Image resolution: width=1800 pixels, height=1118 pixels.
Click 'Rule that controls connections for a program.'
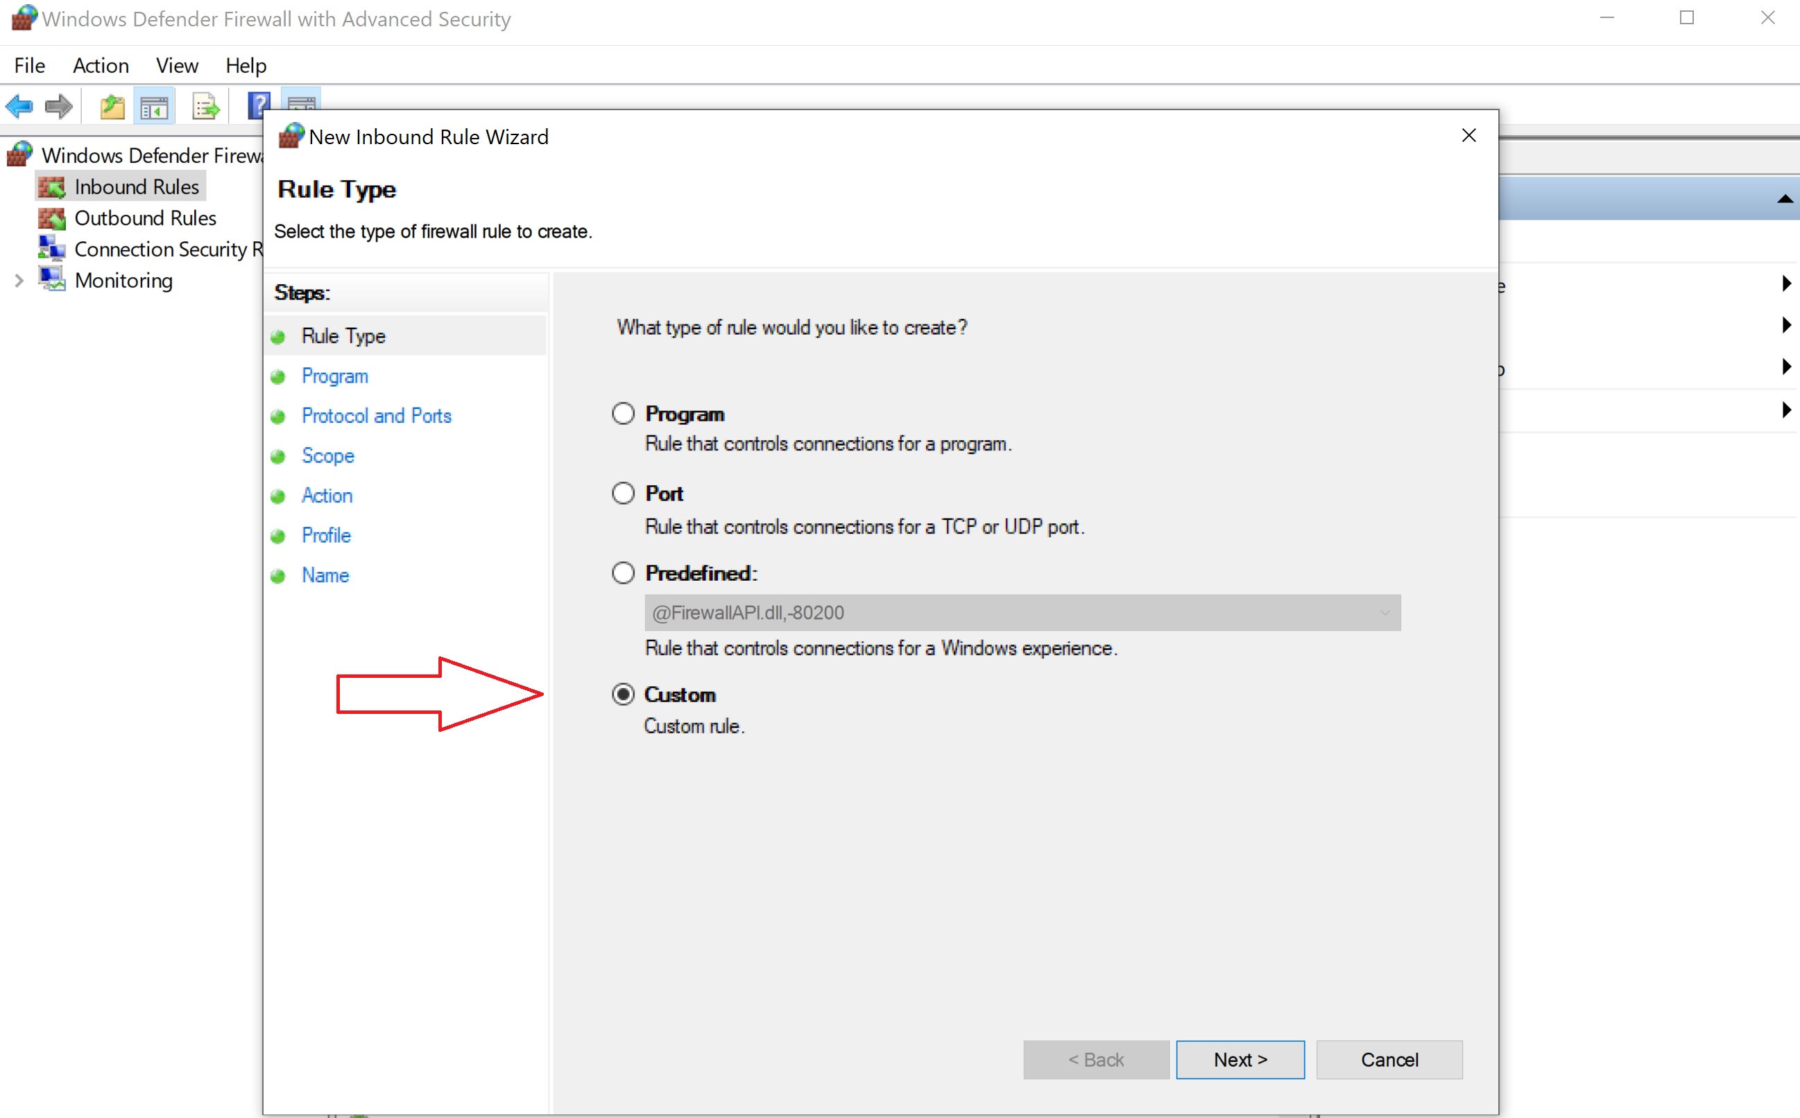[828, 444]
